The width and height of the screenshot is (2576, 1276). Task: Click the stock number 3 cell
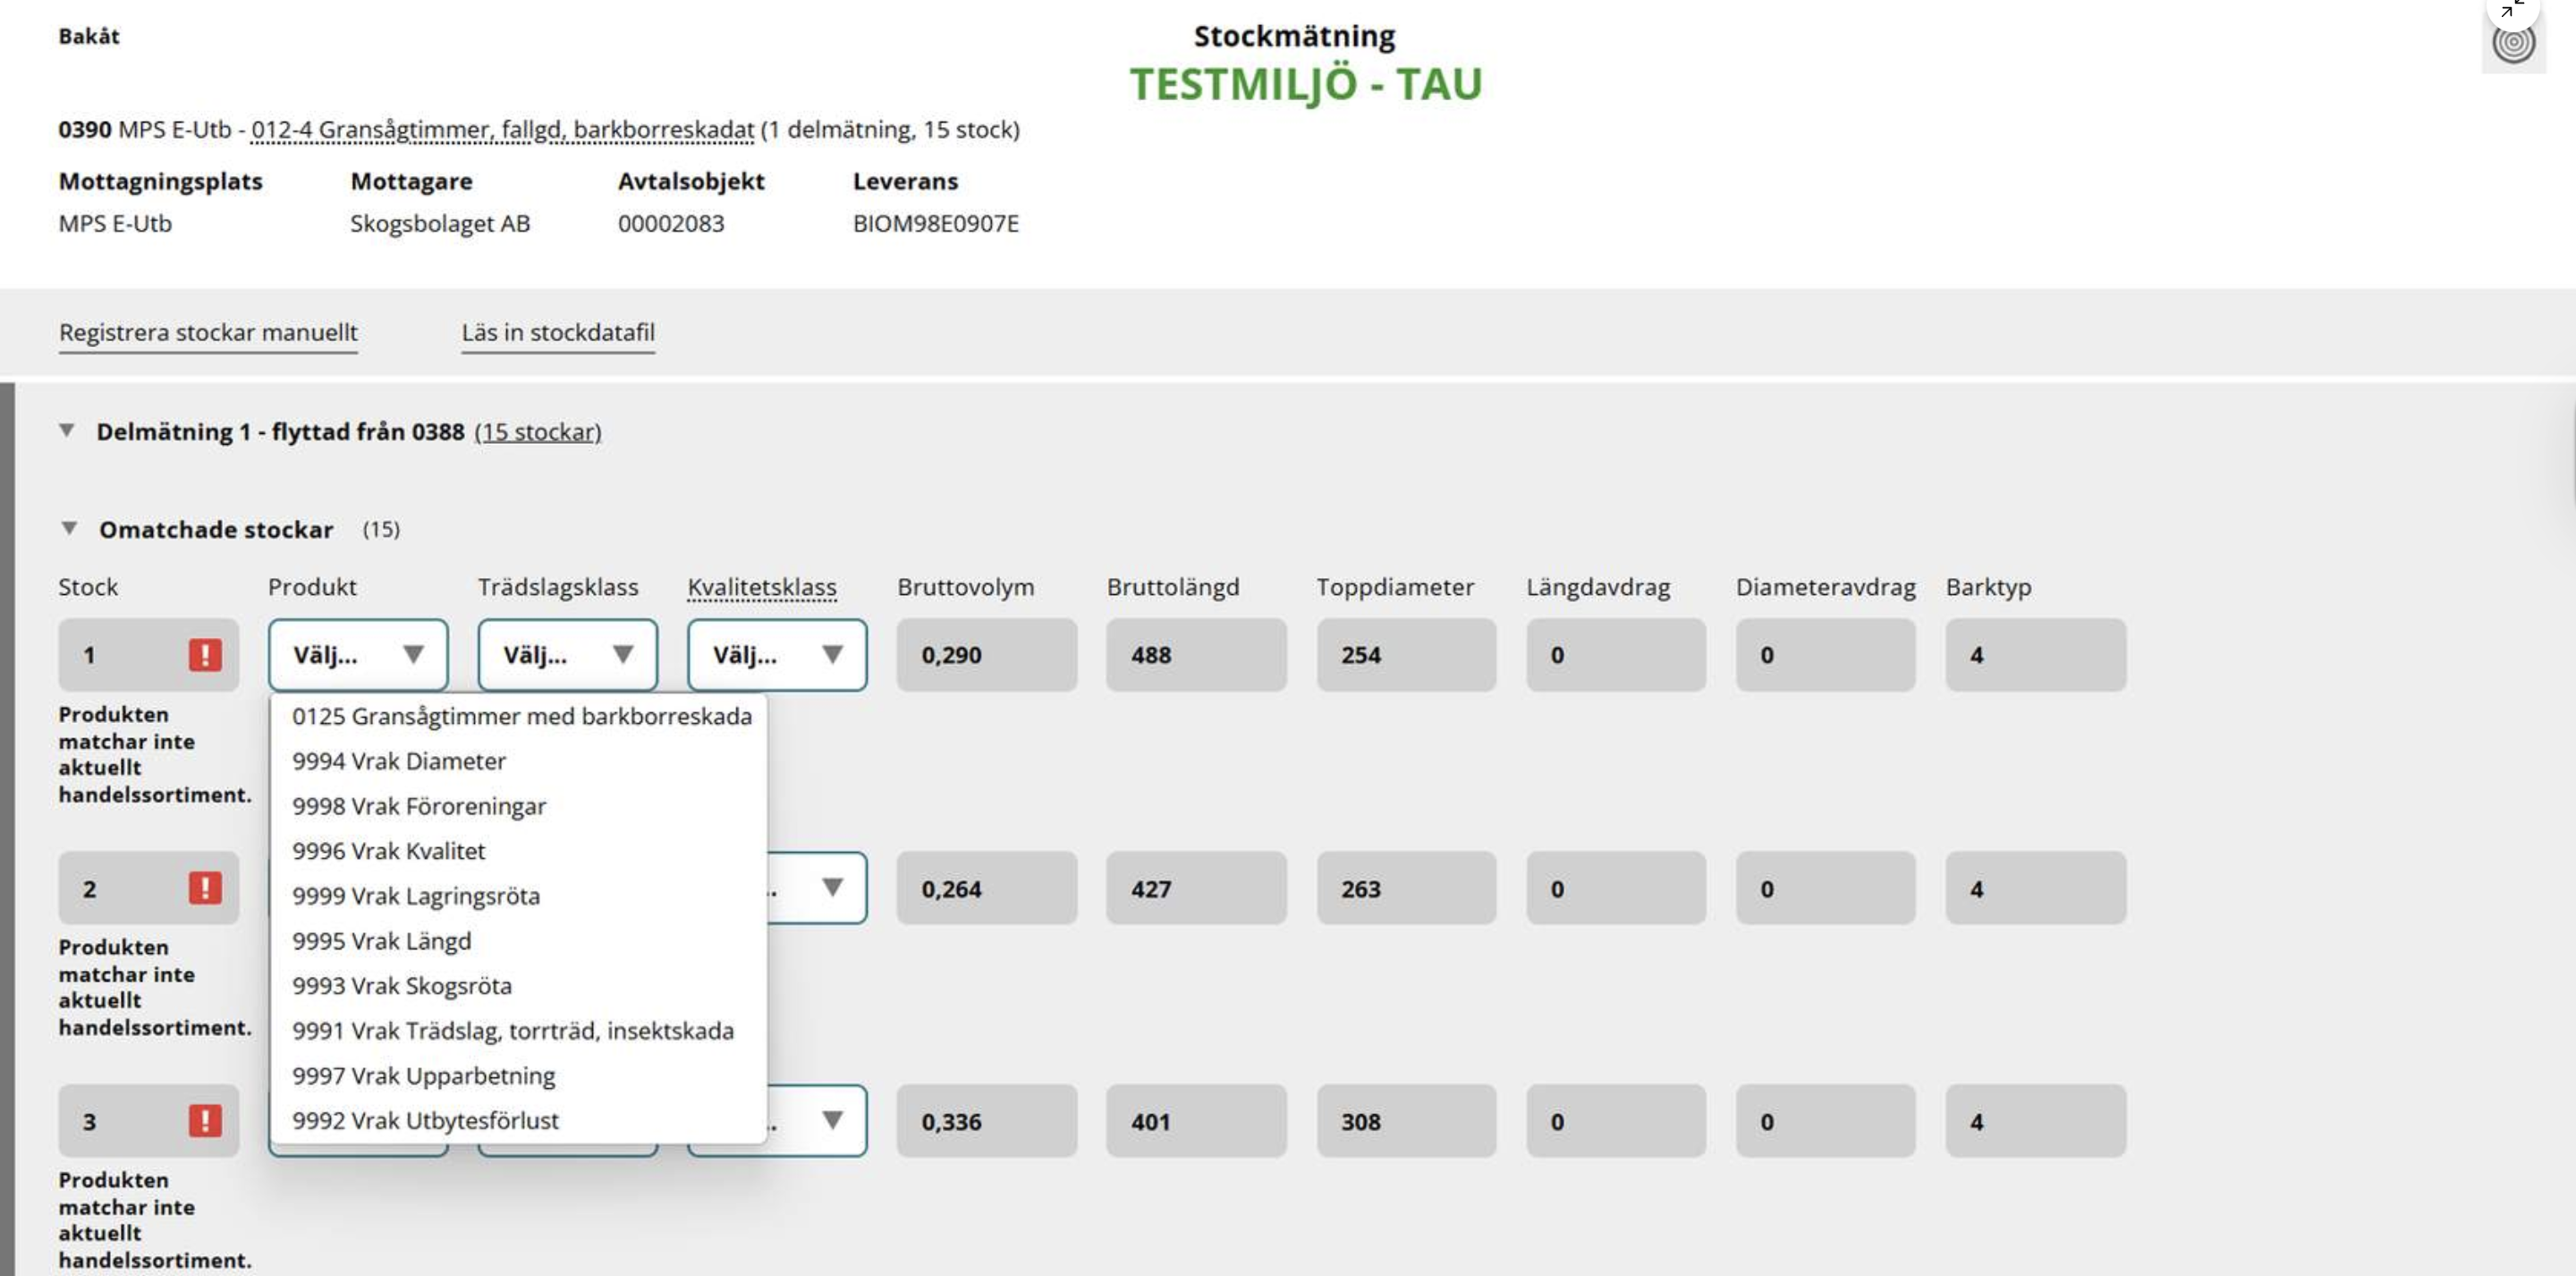[x=148, y=1121]
